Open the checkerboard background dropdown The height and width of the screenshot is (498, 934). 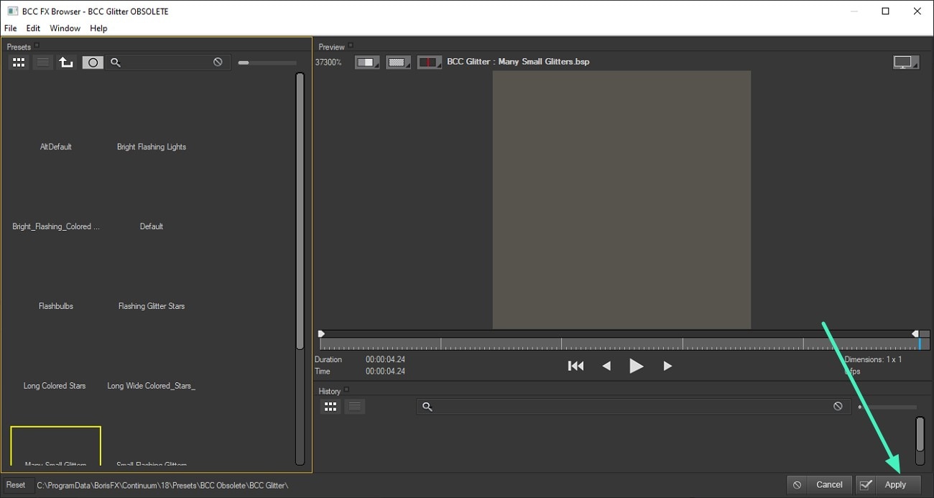398,63
